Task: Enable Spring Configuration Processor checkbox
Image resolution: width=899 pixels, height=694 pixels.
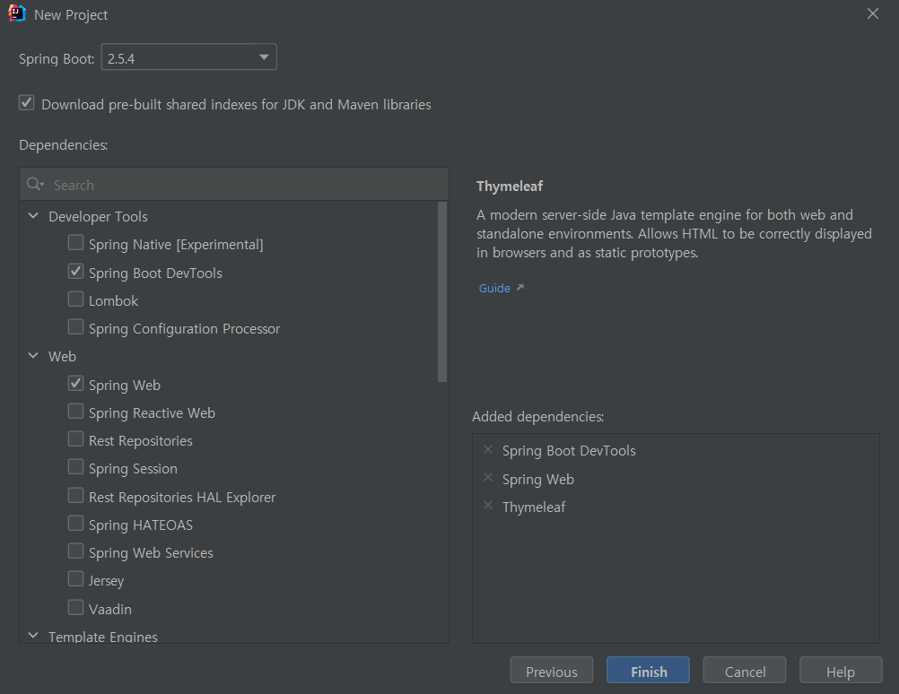Action: click(x=75, y=327)
